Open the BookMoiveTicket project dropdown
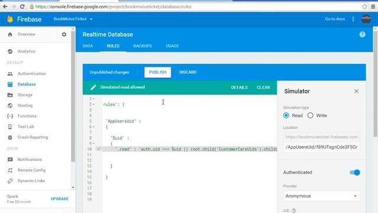 [73, 19]
